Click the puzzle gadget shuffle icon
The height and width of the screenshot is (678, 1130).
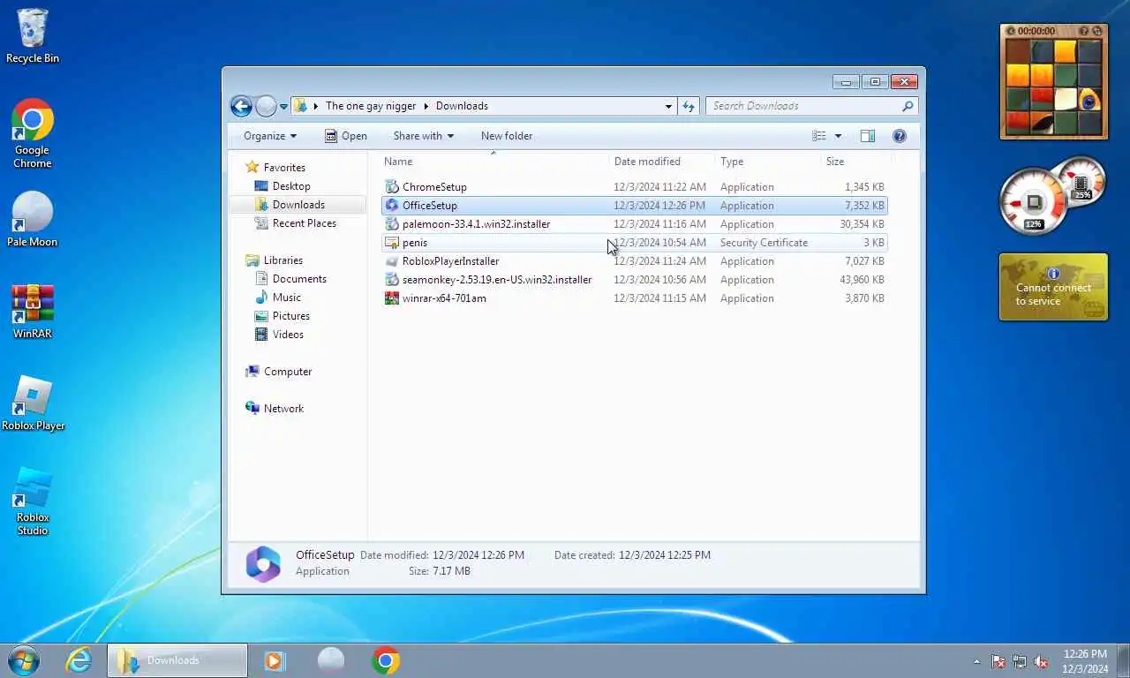coord(1096,31)
